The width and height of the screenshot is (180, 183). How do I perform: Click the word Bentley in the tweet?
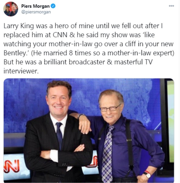point(15,53)
